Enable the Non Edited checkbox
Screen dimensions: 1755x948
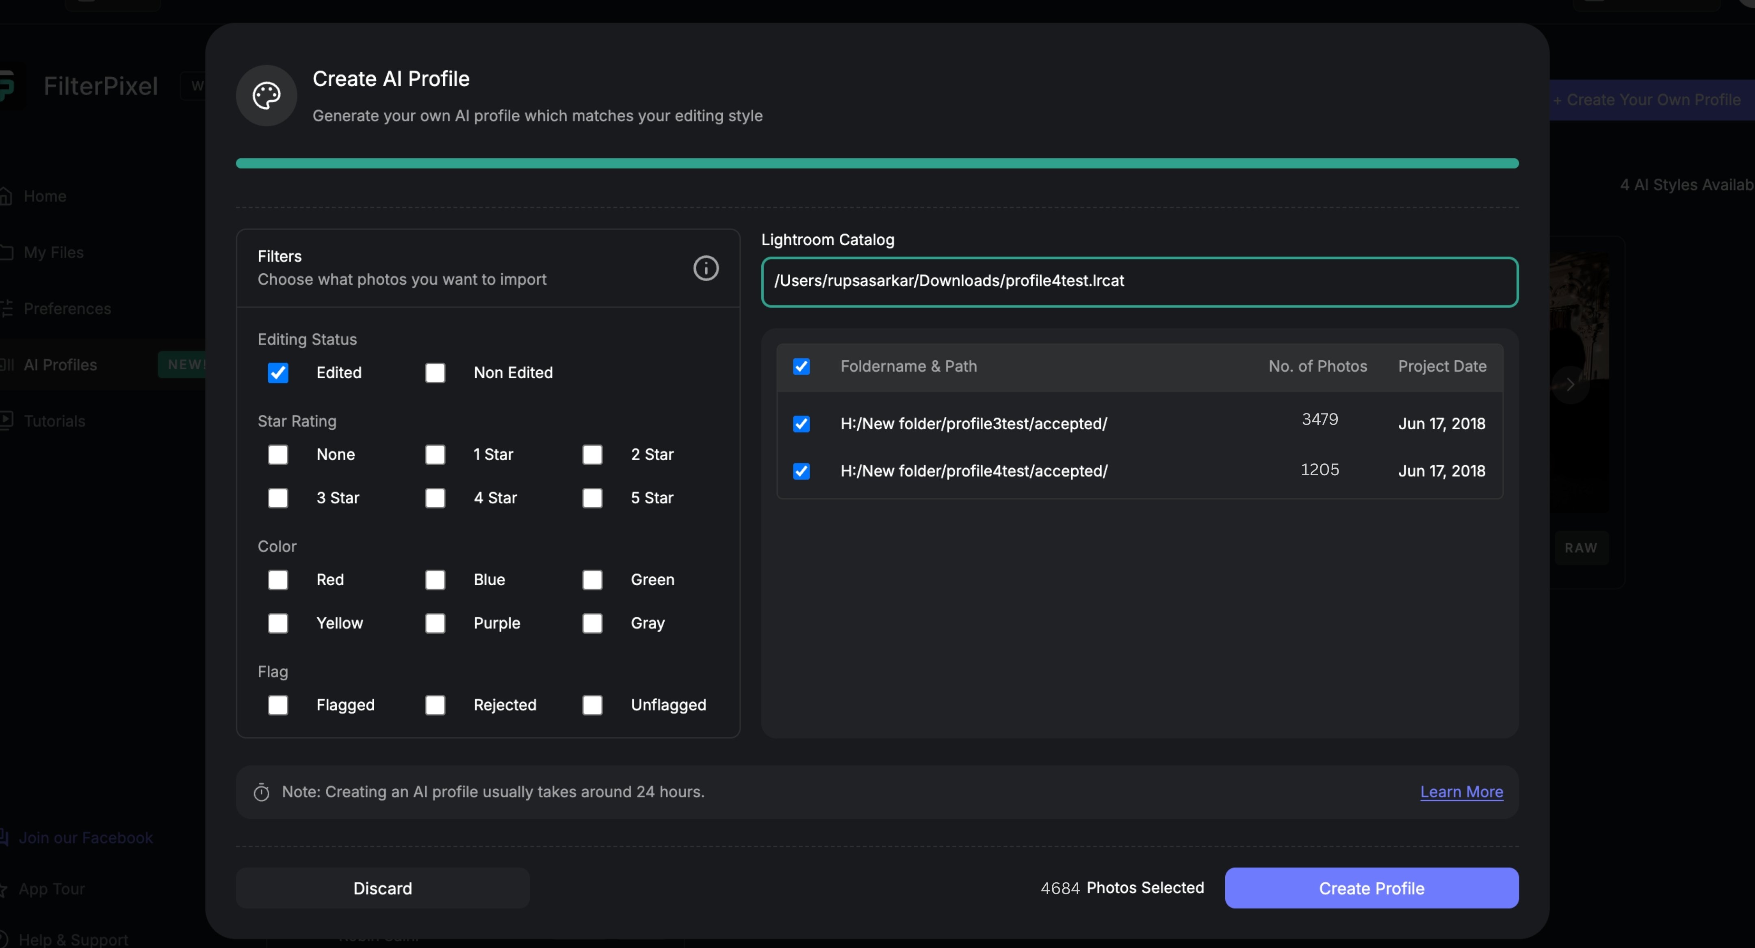[x=435, y=372]
